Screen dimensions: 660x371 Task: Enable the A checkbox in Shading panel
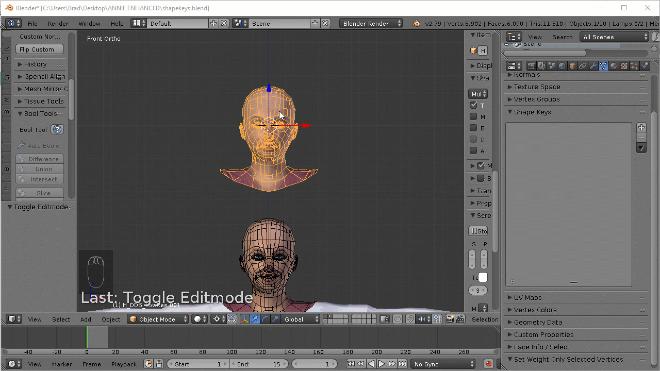click(x=473, y=151)
